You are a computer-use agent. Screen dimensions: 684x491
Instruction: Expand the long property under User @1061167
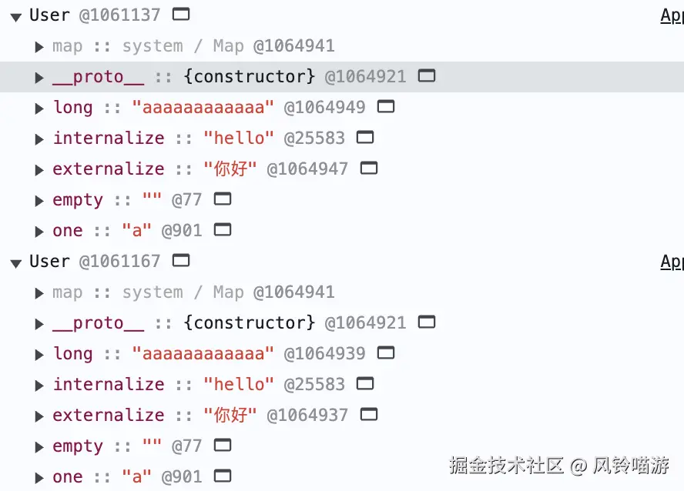(x=39, y=355)
